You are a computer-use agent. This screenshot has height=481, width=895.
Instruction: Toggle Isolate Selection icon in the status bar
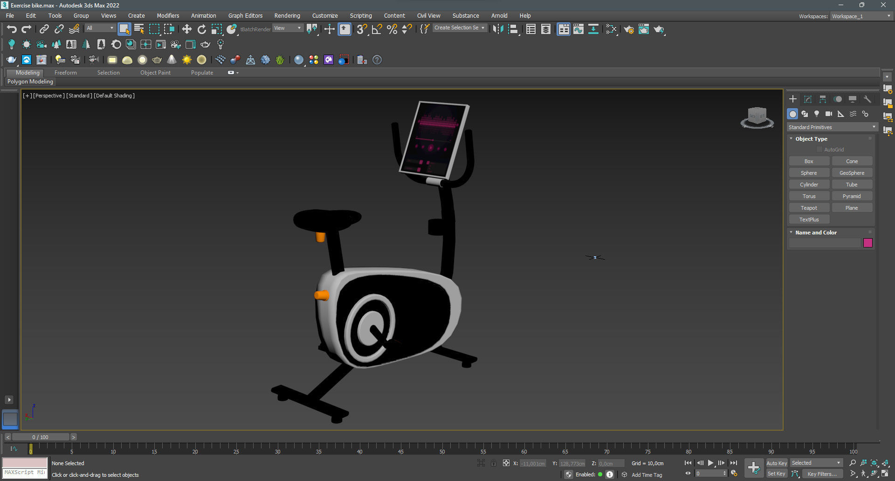(481, 463)
